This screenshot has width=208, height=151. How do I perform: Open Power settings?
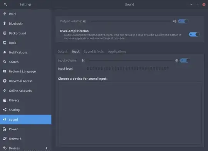click(x=25, y=129)
